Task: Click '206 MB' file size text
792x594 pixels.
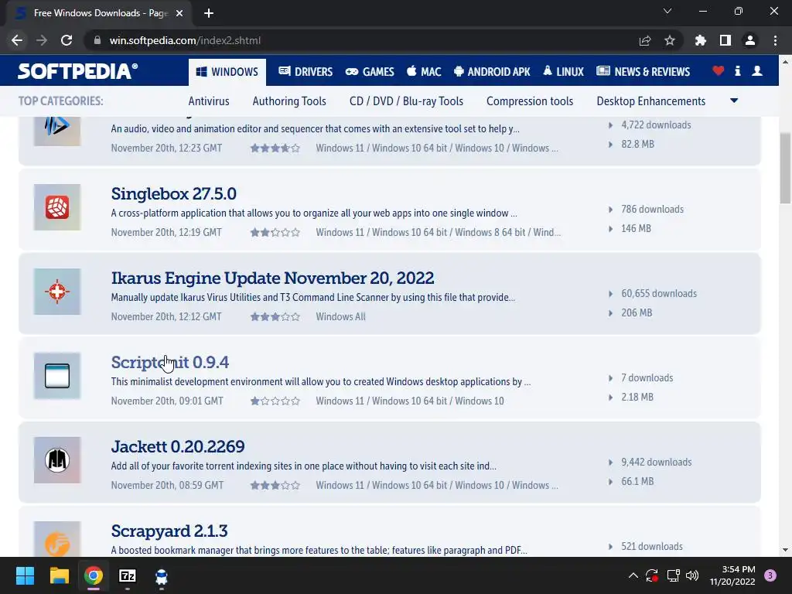Action: (637, 312)
